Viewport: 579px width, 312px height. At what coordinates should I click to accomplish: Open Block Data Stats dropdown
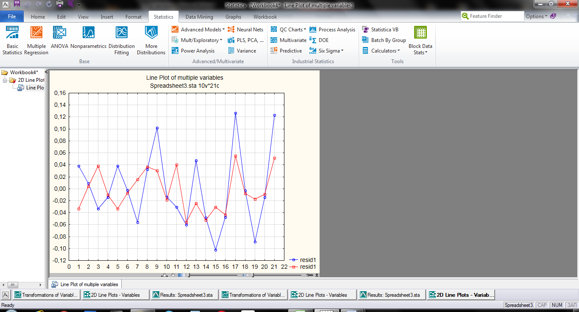(x=420, y=41)
